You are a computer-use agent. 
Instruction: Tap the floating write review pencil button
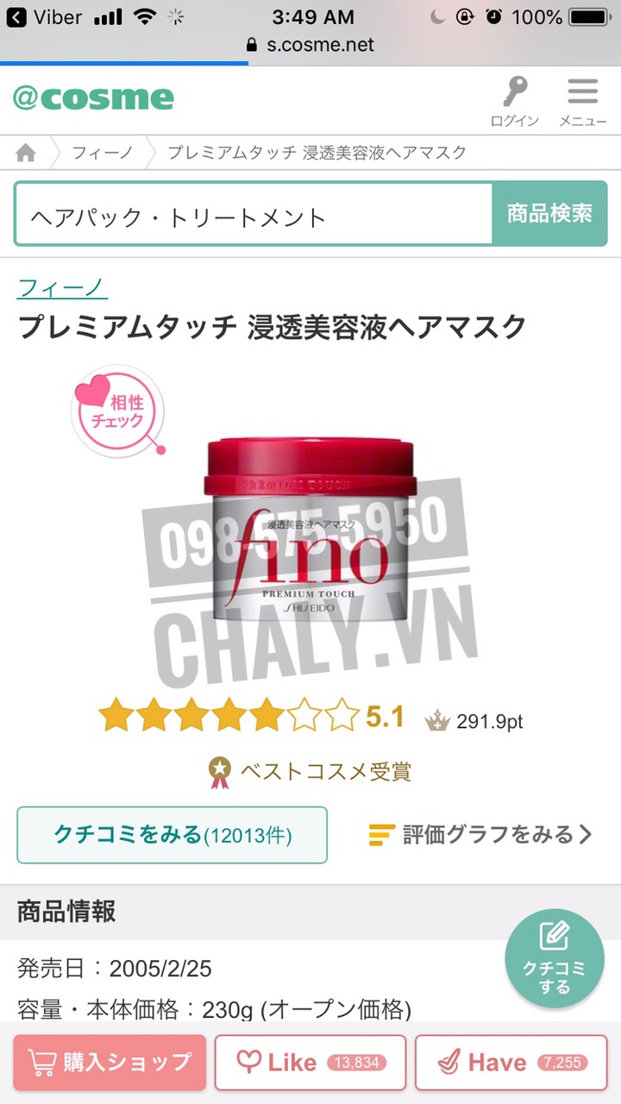point(554,958)
